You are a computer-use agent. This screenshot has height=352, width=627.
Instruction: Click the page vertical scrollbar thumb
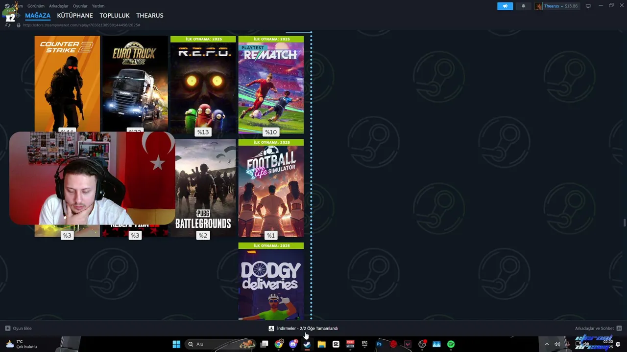[624, 223]
